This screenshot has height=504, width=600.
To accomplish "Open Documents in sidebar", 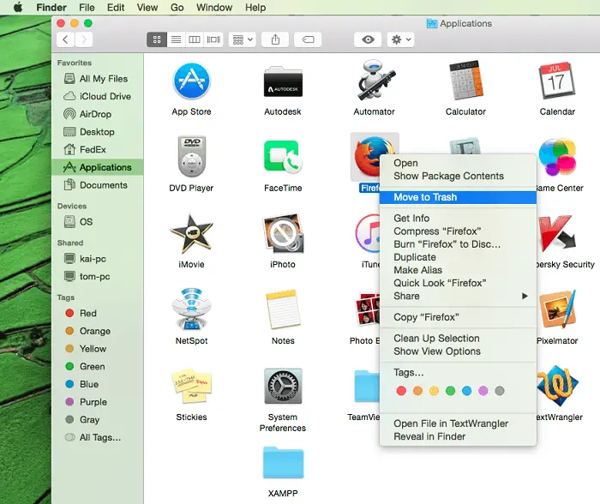I will pyautogui.click(x=97, y=185).
